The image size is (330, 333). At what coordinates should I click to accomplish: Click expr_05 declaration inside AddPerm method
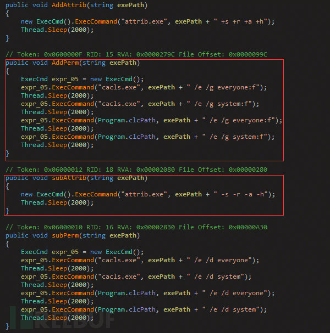65,79
